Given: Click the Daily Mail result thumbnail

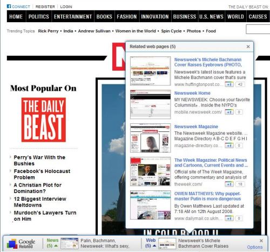Looking at the screenshot, I should [x=151, y=205].
